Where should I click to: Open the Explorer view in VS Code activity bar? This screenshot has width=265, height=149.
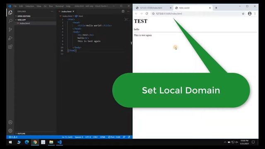[10, 12]
